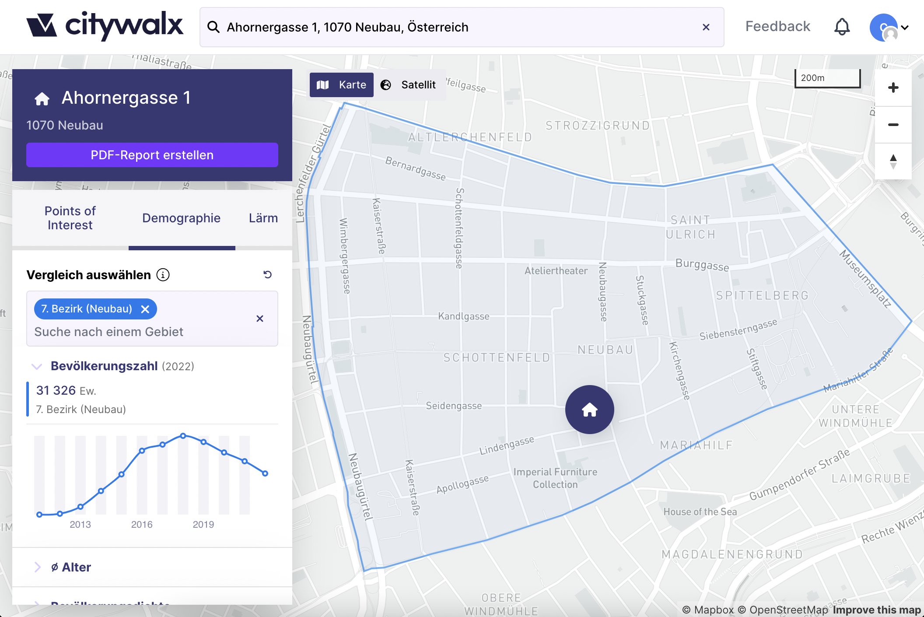Open the user profile avatar menu
The width and height of the screenshot is (924, 617).
[889, 27]
